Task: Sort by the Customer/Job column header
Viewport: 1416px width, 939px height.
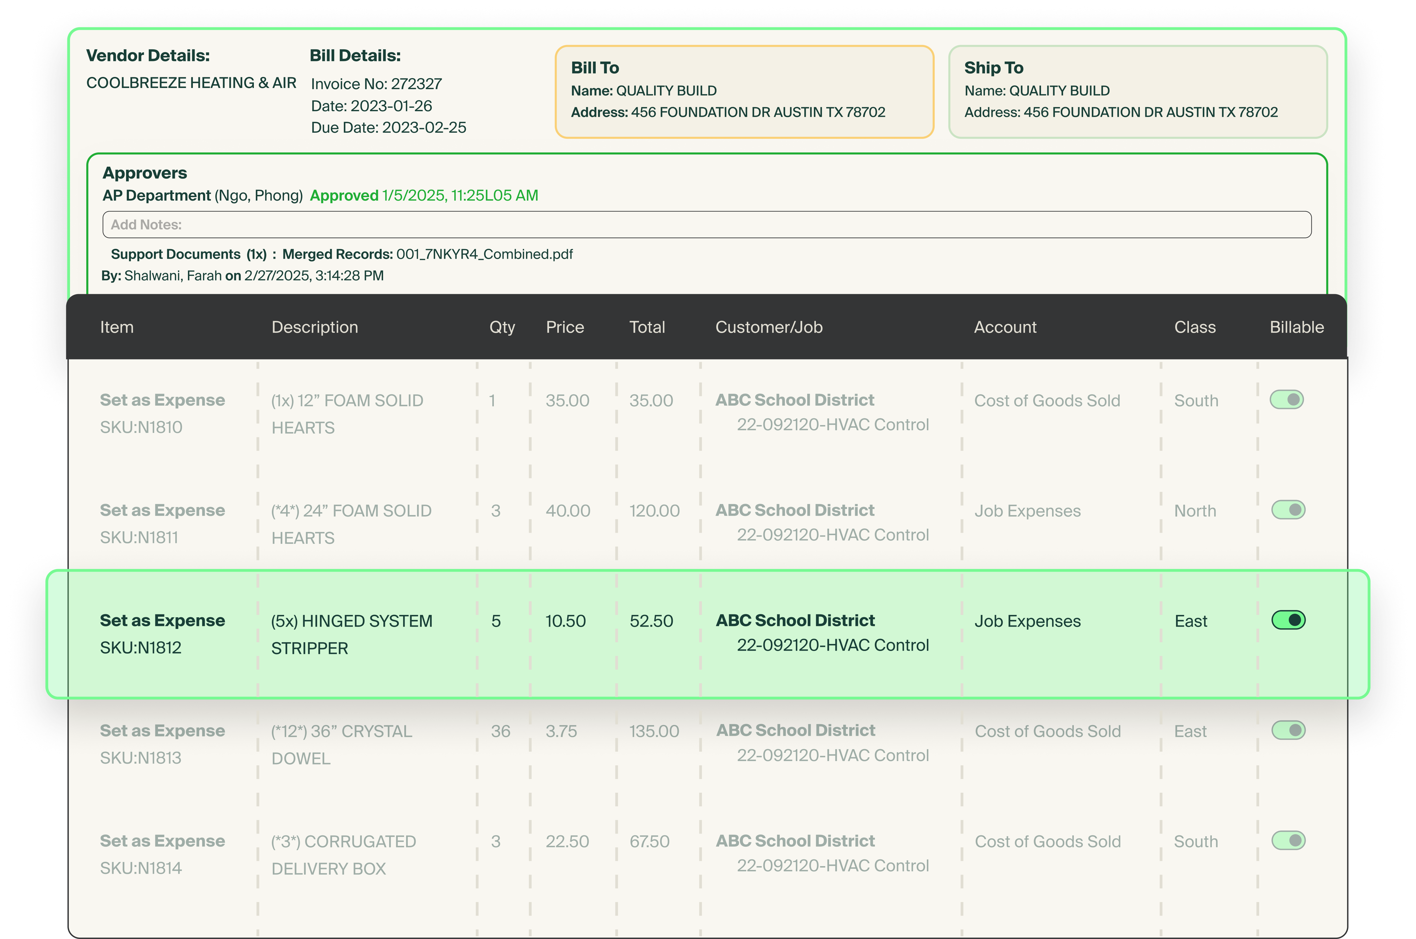Action: click(769, 327)
